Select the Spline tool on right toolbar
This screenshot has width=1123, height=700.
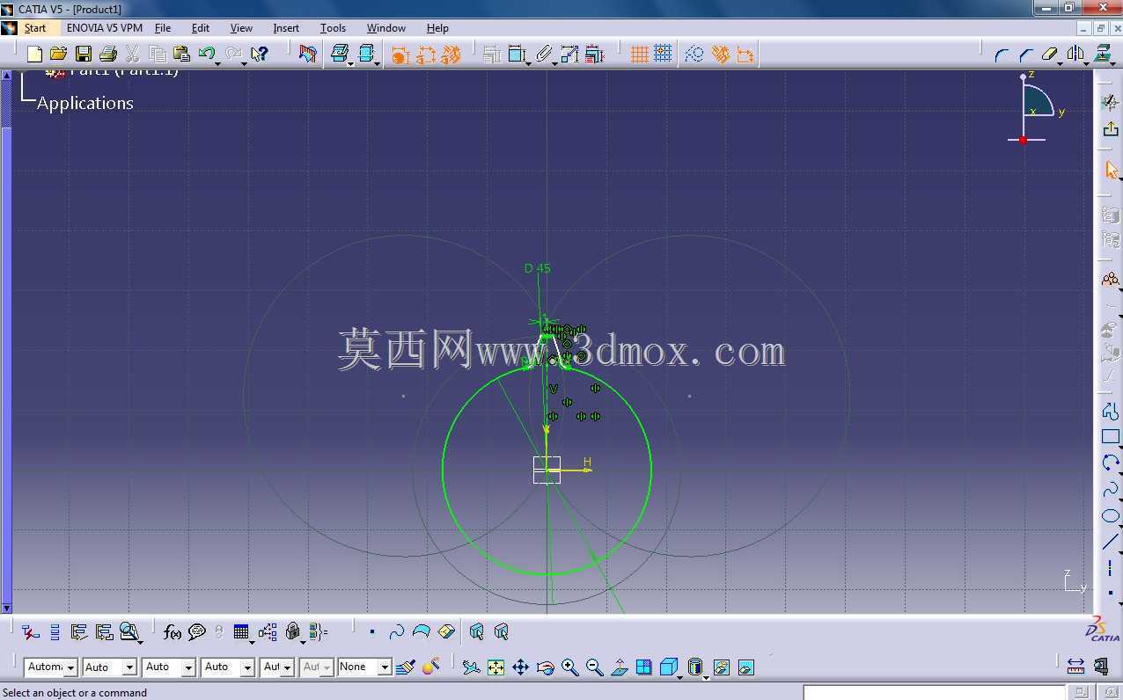click(x=1111, y=490)
